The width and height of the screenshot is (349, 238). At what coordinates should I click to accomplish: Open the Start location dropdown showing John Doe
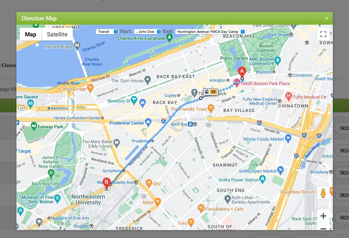[x=147, y=32]
